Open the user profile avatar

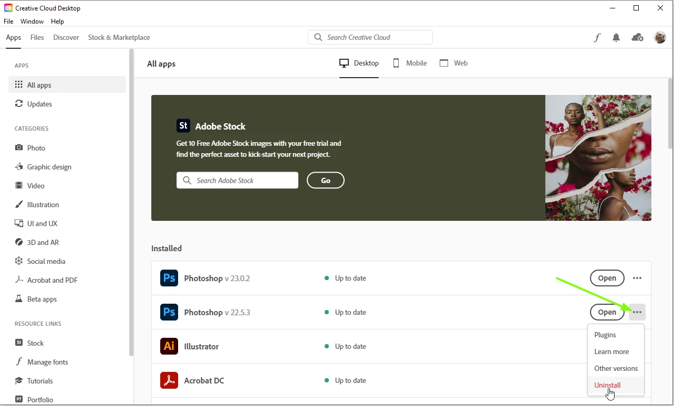660,37
